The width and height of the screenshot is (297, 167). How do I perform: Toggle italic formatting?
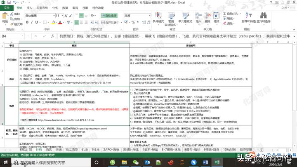[32, 22]
